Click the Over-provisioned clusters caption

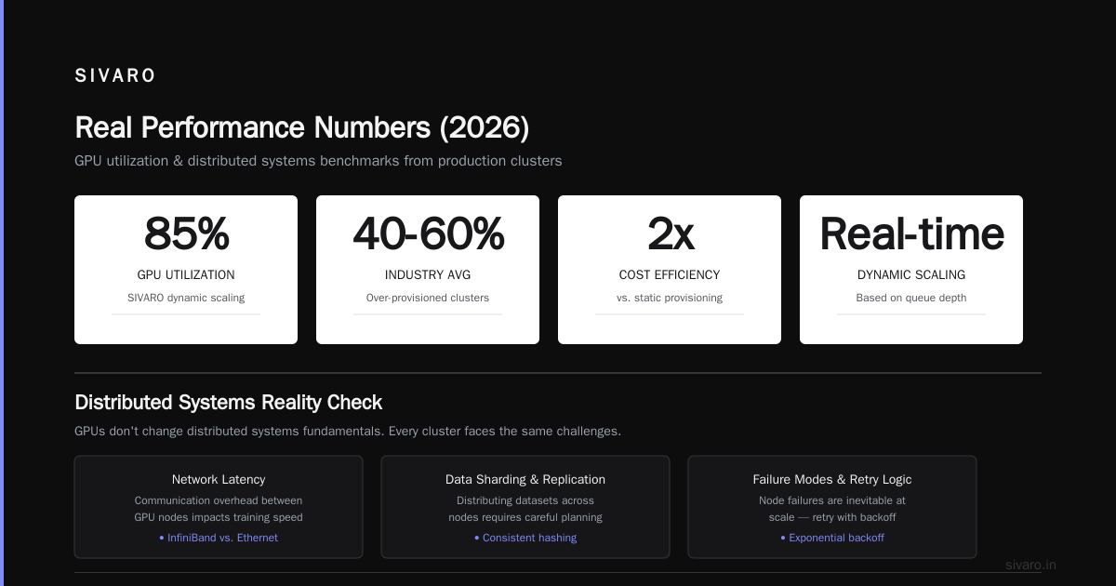click(428, 299)
